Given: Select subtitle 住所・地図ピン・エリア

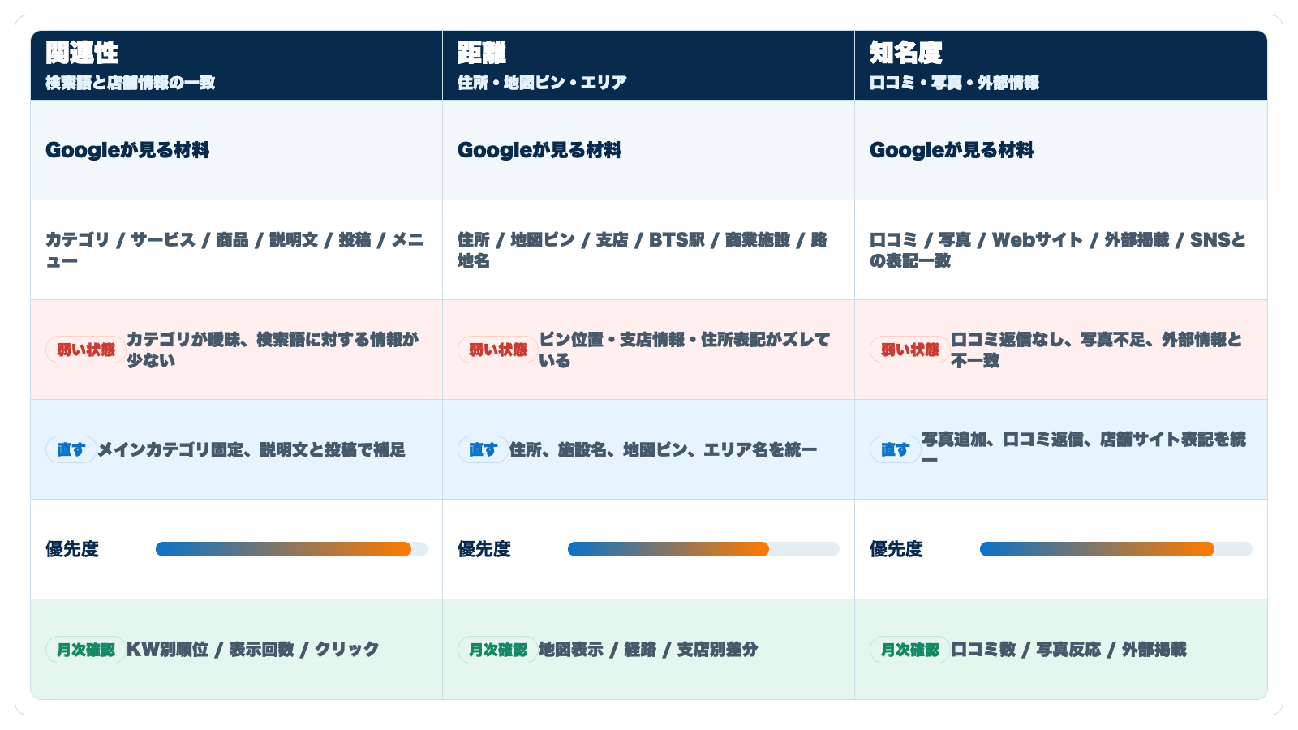Looking at the screenshot, I should (x=542, y=83).
